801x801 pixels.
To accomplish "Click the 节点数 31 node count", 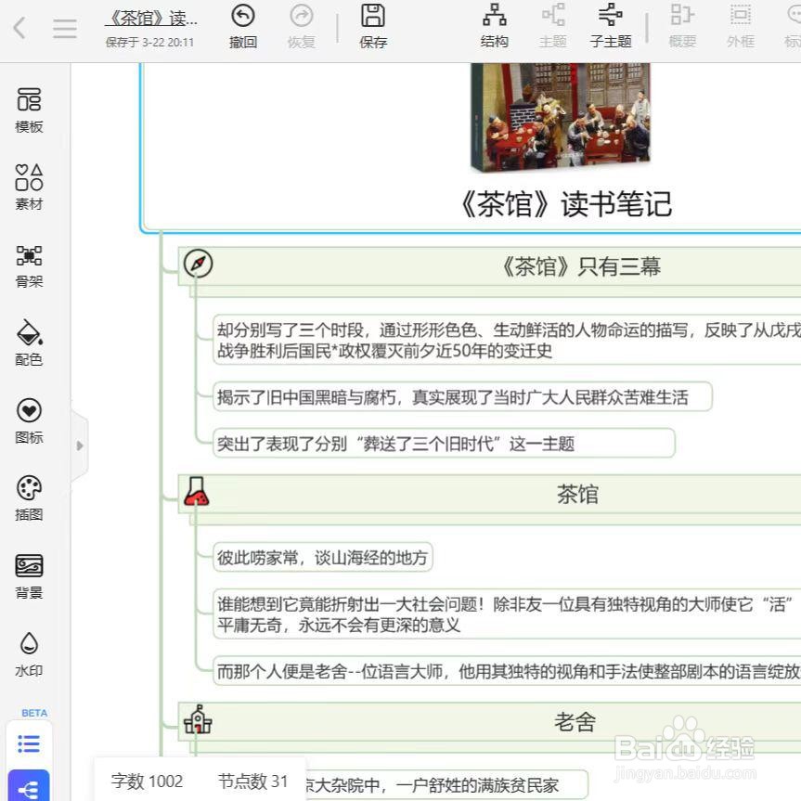I will click(x=252, y=782).
